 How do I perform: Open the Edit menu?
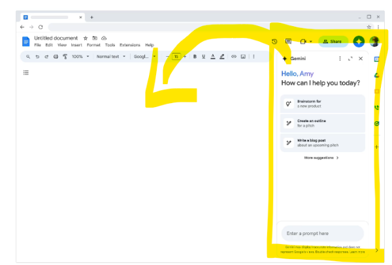[49, 45]
